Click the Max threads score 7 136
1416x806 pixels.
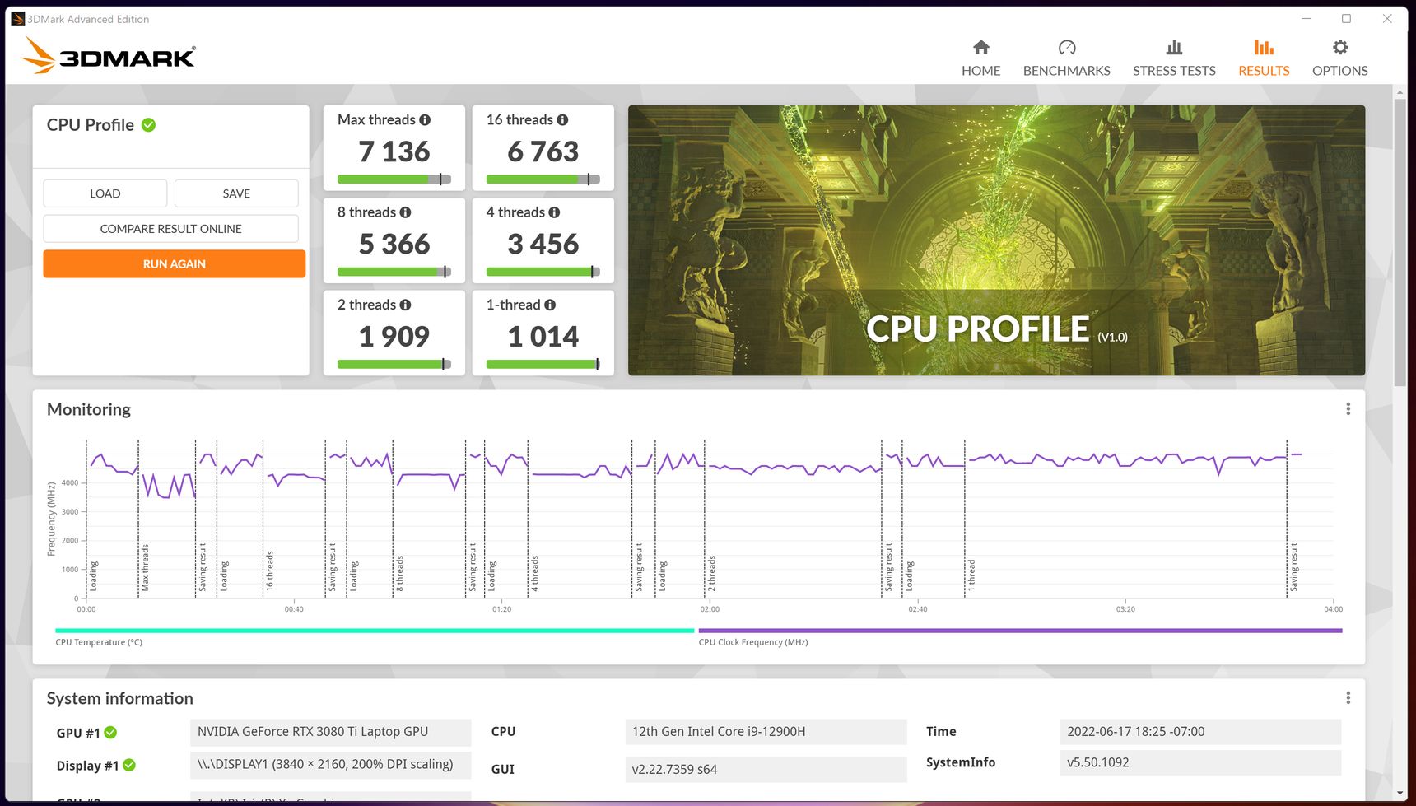click(394, 151)
